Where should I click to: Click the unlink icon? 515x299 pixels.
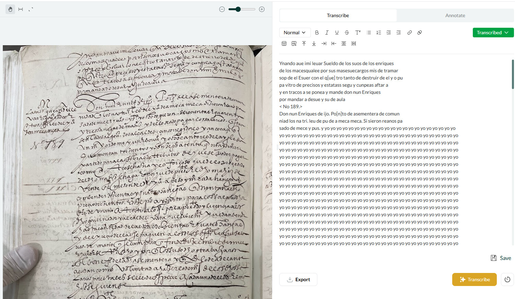pyautogui.click(x=419, y=33)
